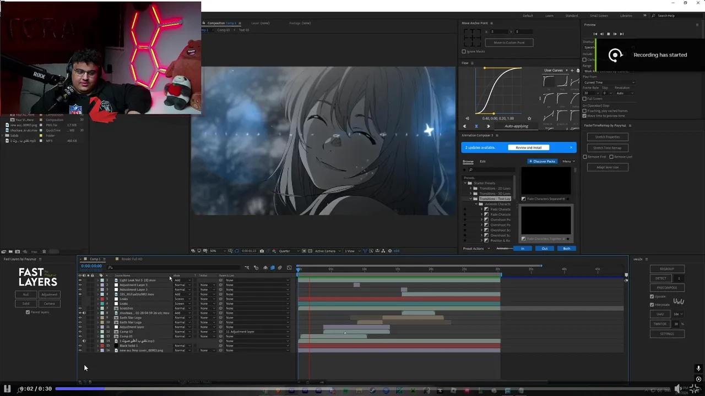Expand Transitions - 2D Layer preset folder
Viewport: 705px width, 396px height.
(471, 188)
